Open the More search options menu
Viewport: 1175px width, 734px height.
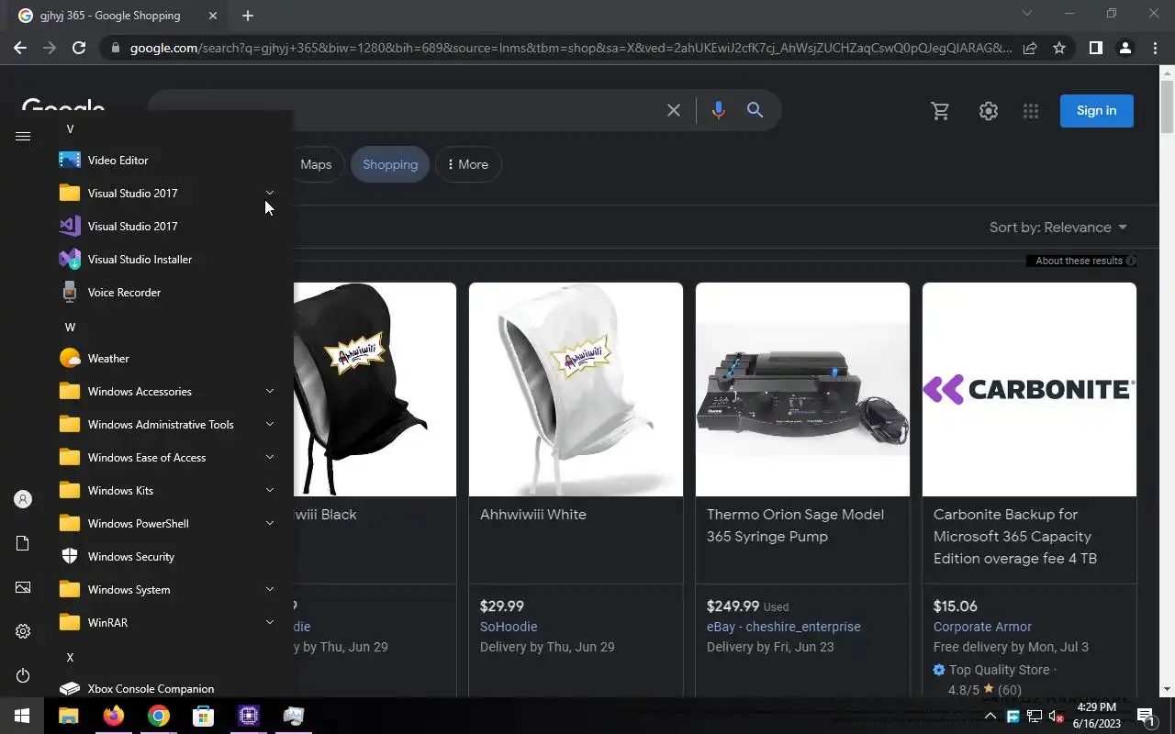(x=468, y=164)
